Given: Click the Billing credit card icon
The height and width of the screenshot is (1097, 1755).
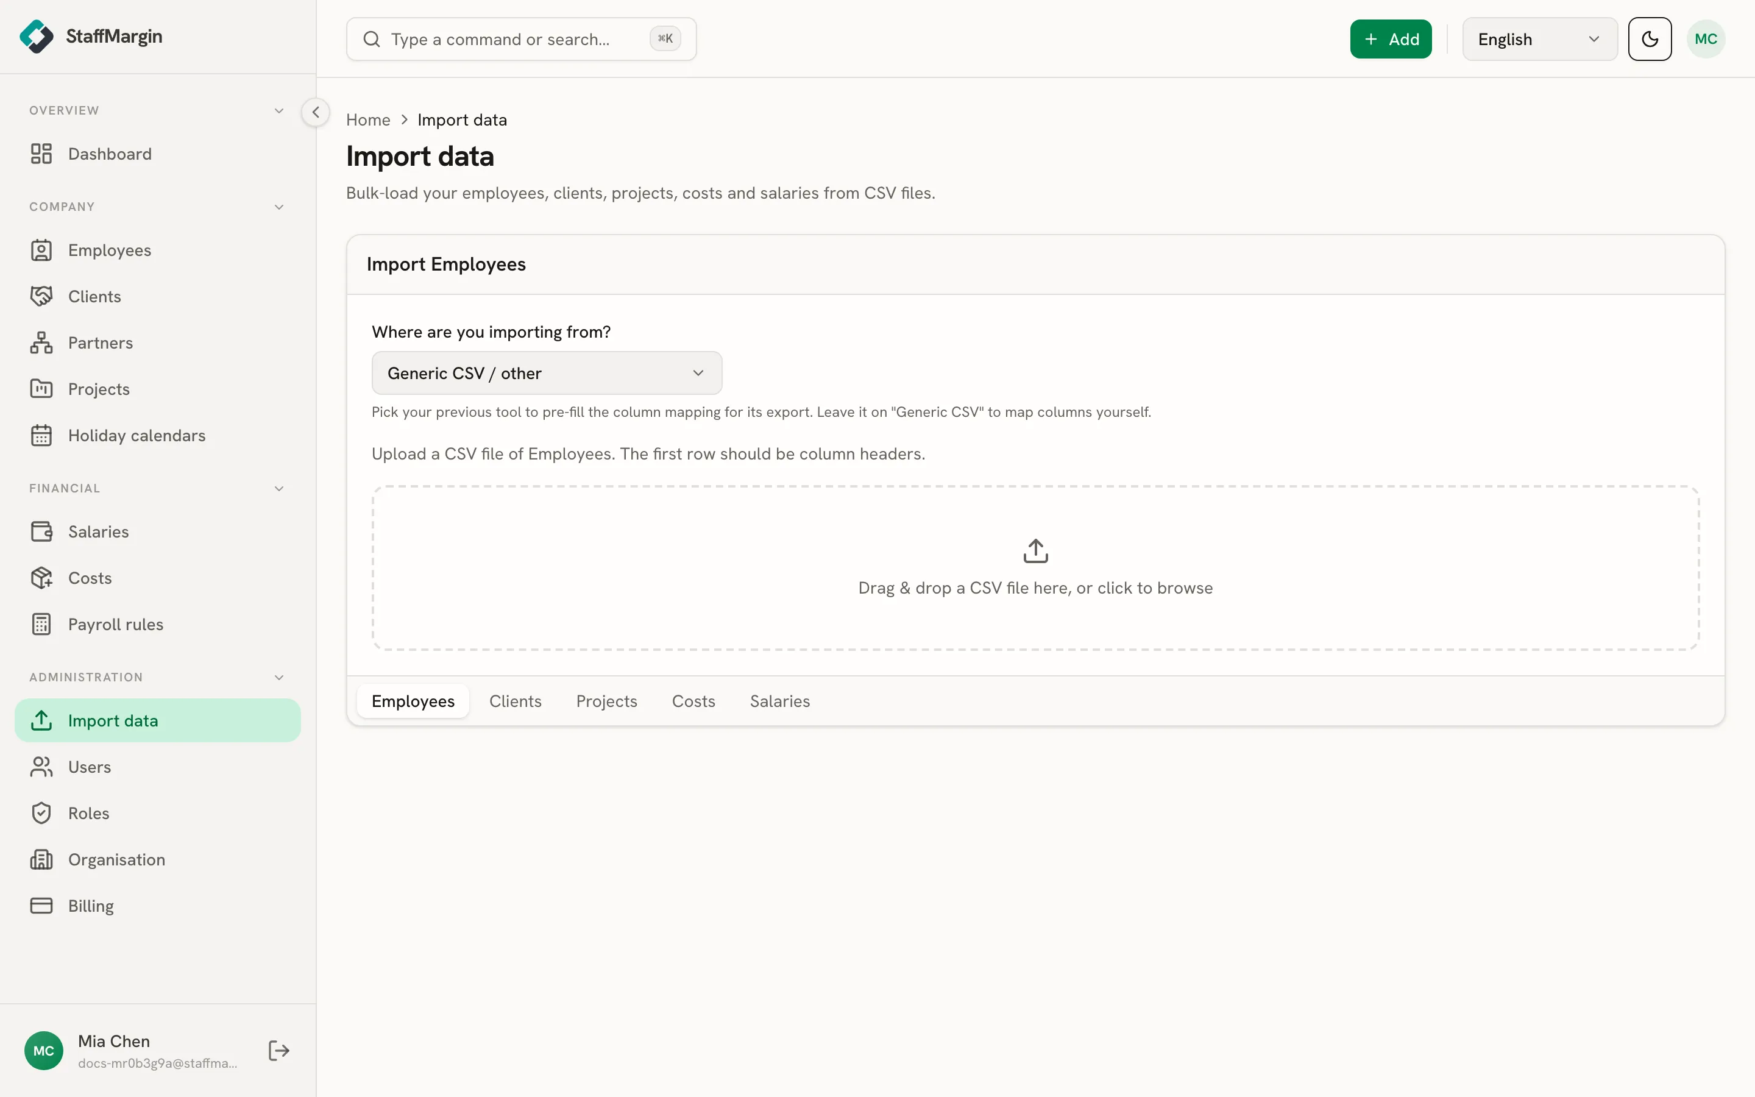Looking at the screenshot, I should [41, 906].
